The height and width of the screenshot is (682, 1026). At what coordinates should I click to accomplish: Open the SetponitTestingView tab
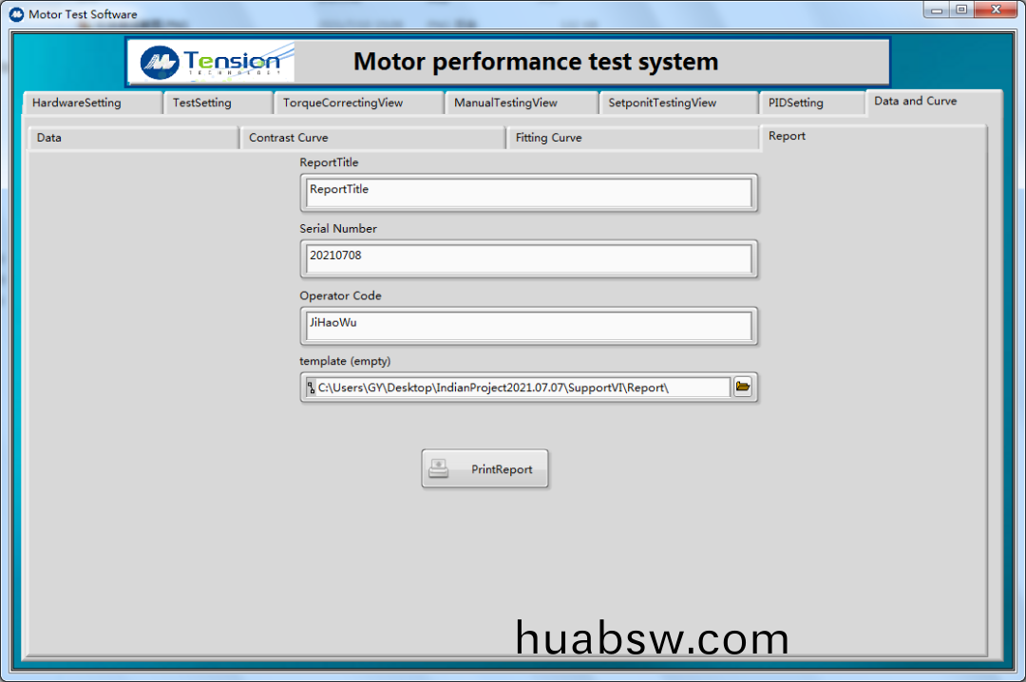tap(662, 103)
